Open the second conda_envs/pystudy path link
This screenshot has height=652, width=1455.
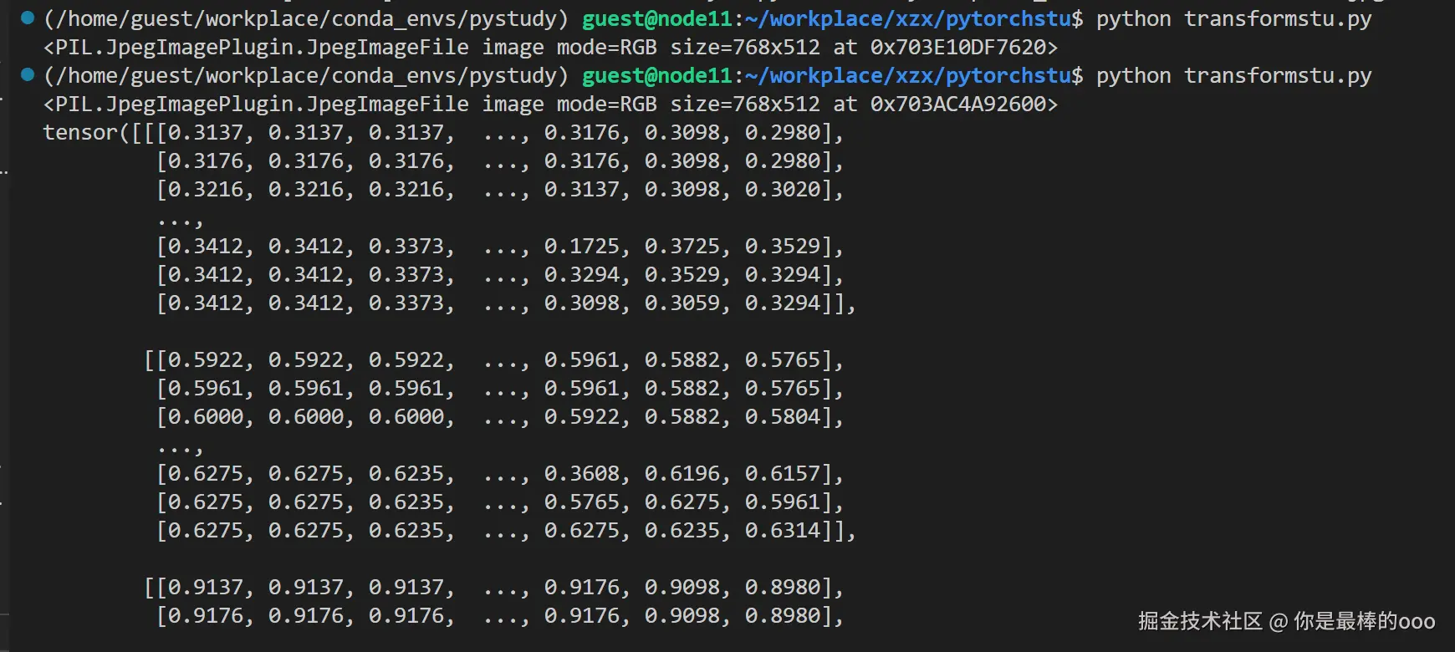click(x=306, y=75)
